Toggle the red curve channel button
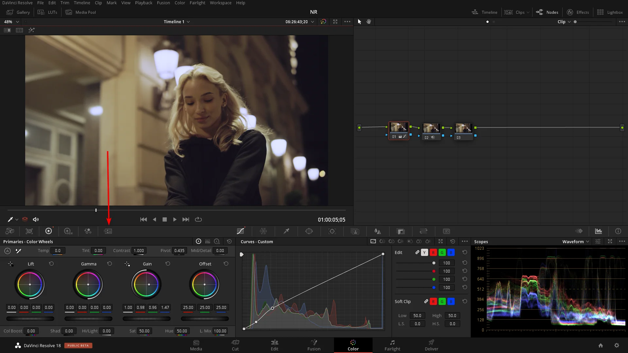Screen dimensions: 628x353 pyautogui.click(x=433, y=252)
